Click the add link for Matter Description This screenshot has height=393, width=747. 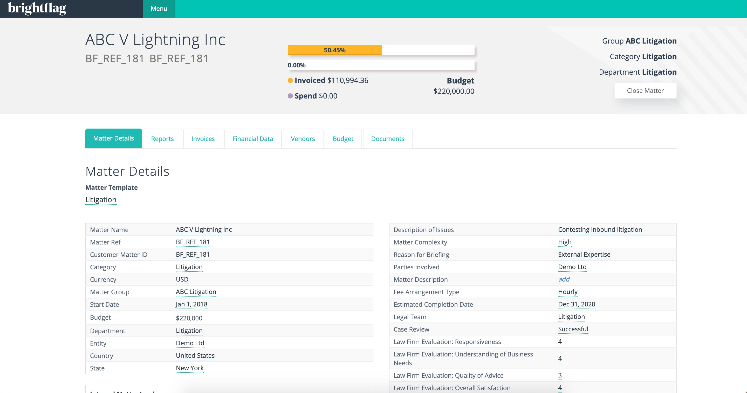[x=564, y=279]
